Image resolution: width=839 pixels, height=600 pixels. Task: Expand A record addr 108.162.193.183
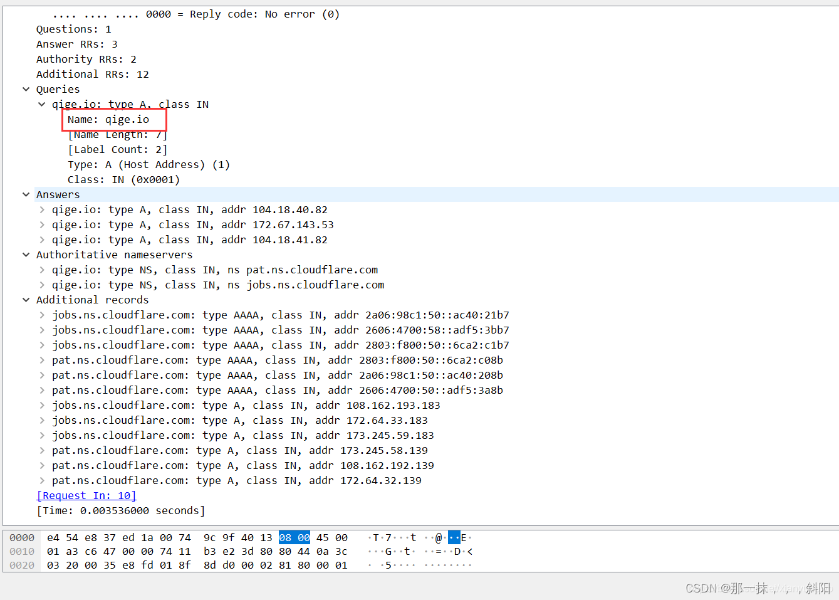pyautogui.click(x=41, y=405)
